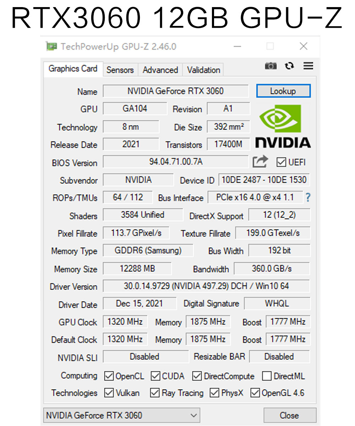Image resolution: width=355 pixels, height=426 pixels.
Task: Toggle the UEFI checkbox
Action: (x=281, y=163)
